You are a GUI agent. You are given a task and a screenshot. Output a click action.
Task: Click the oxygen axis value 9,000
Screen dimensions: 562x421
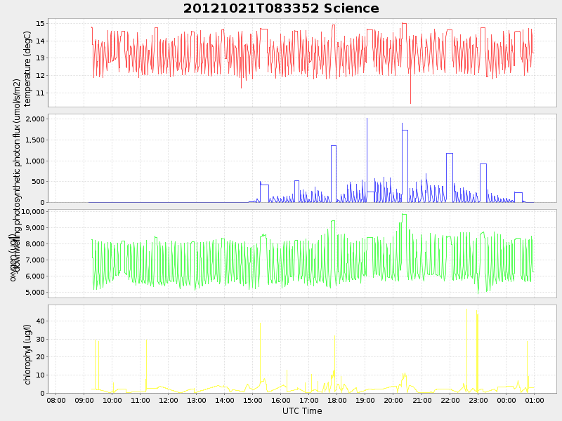[x=34, y=227]
